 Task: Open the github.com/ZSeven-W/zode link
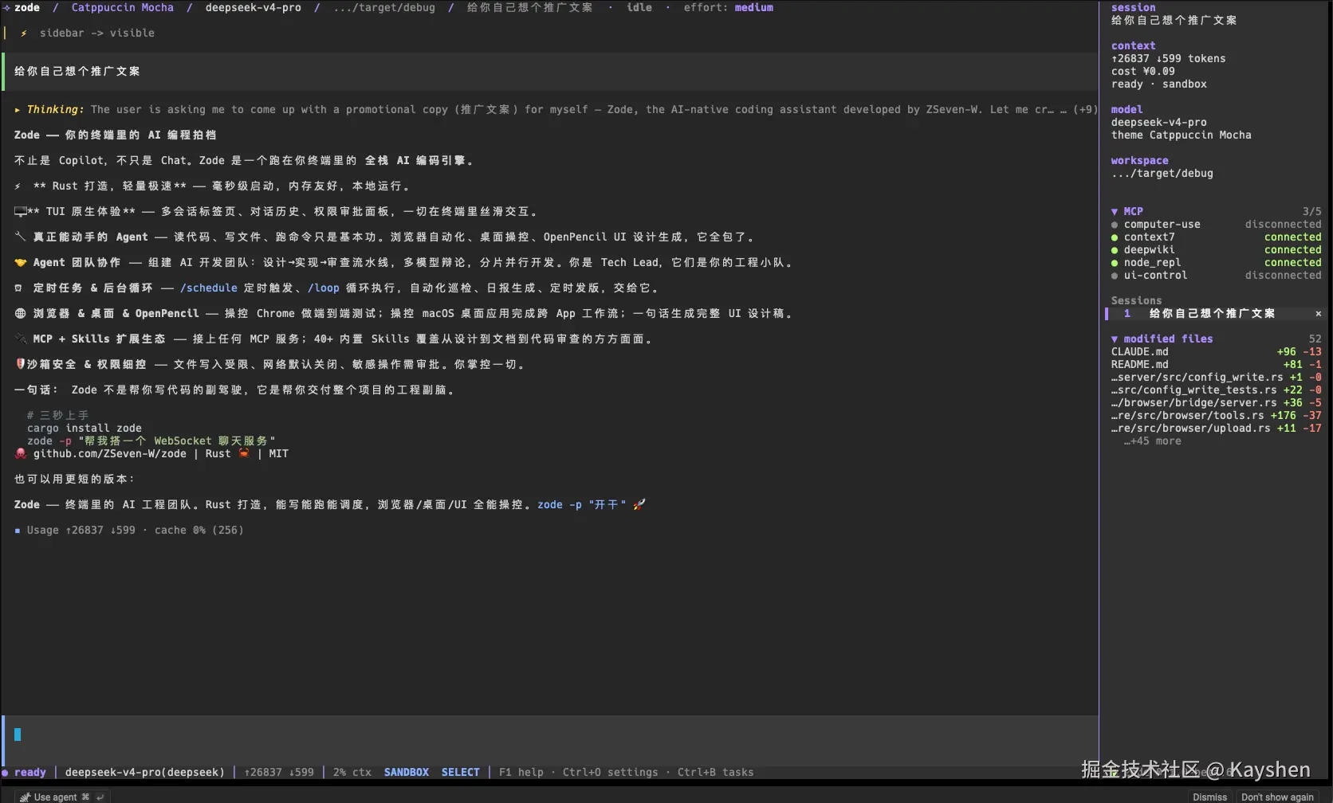point(110,454)
